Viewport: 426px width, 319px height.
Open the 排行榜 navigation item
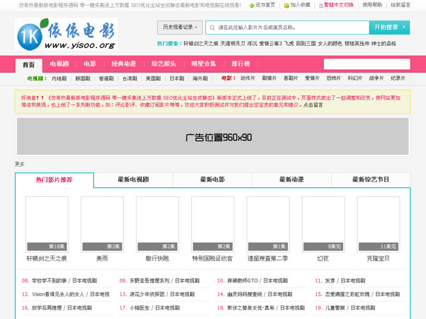click(x=241, y=64)
